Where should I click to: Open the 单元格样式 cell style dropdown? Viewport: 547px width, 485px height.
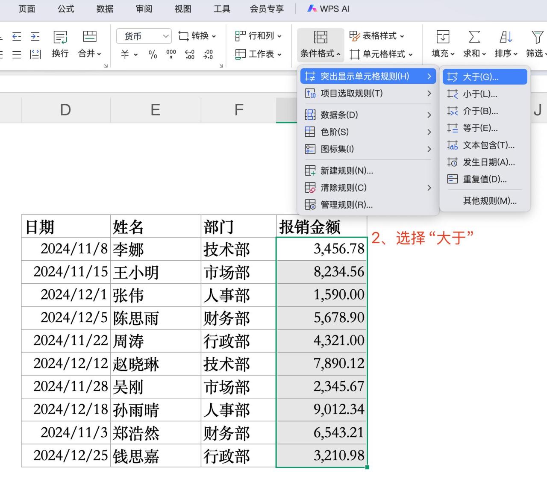tap(381, 54)
